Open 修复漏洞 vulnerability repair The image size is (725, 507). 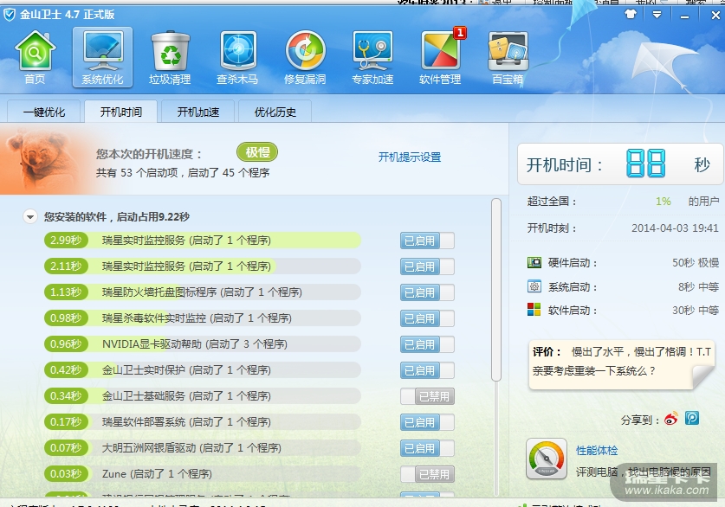click(305, 57)
